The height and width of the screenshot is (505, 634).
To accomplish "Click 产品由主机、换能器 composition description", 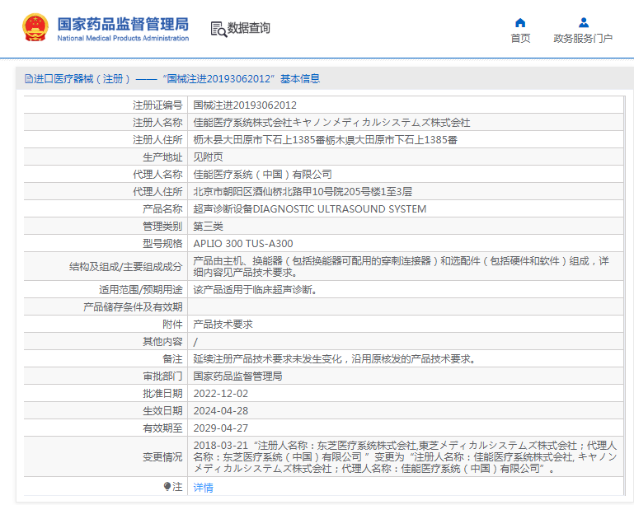I will 401,267.
